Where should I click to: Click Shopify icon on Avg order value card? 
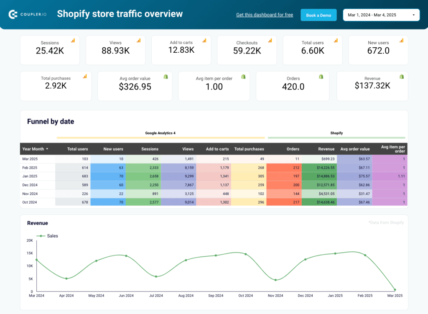click(166, 77)
